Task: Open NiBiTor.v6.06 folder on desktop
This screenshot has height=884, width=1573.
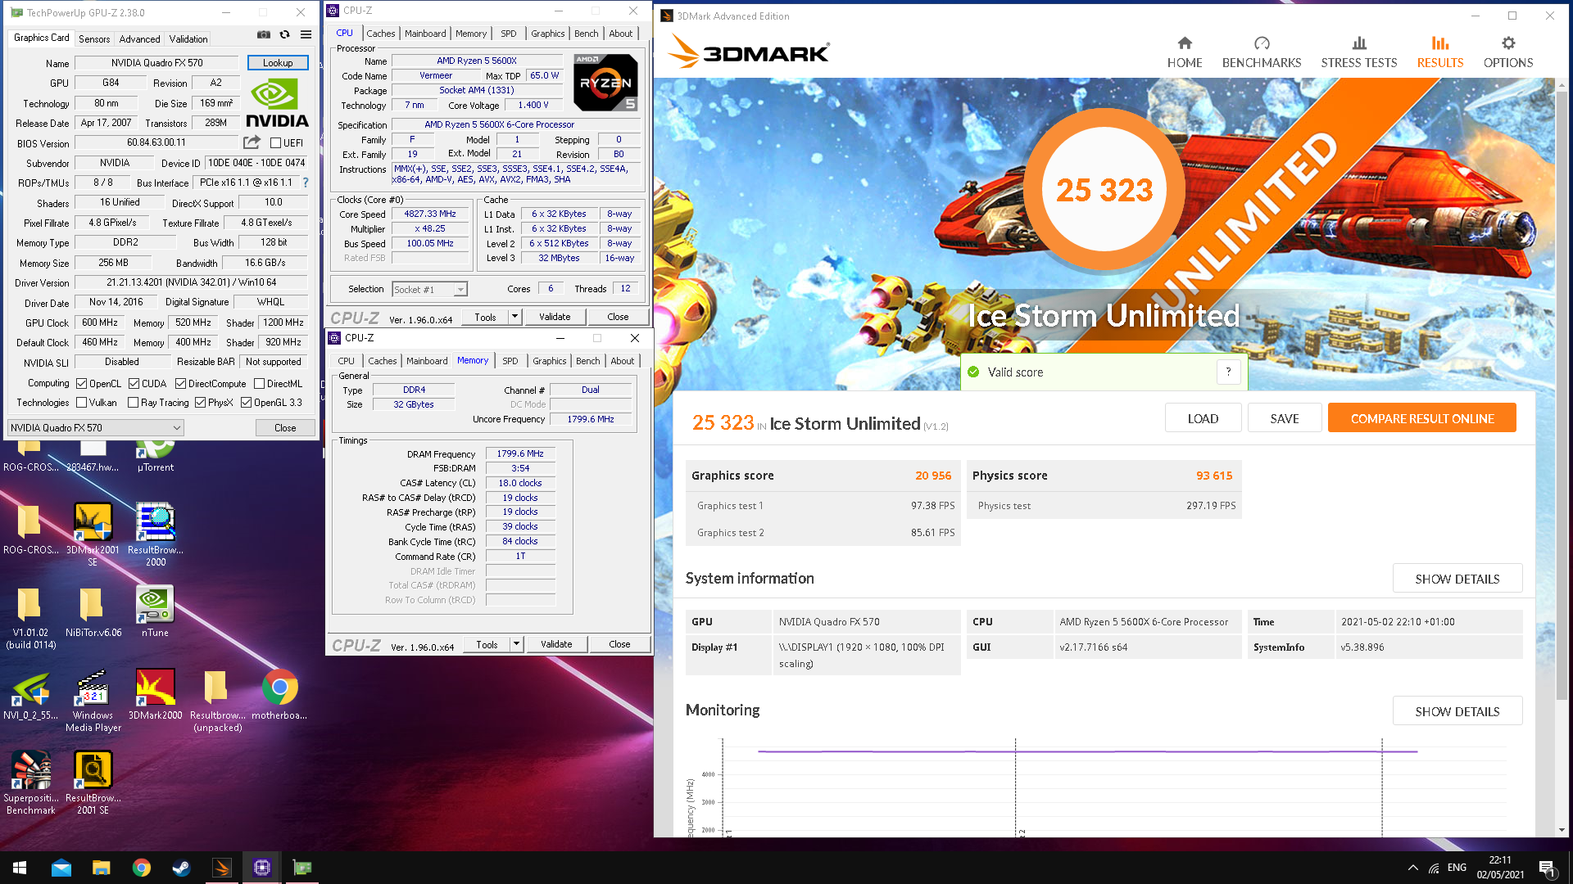Action: [93, 611]
